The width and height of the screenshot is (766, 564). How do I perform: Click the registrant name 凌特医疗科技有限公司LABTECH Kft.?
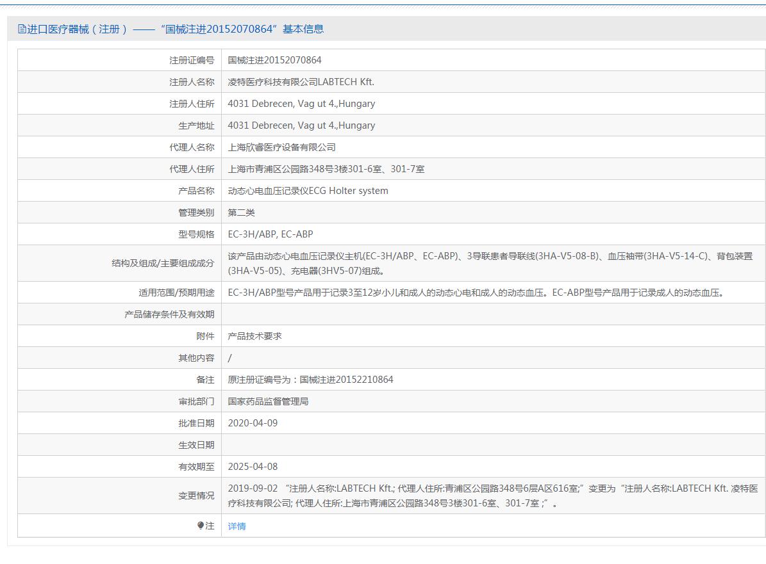tap(301, 82)
